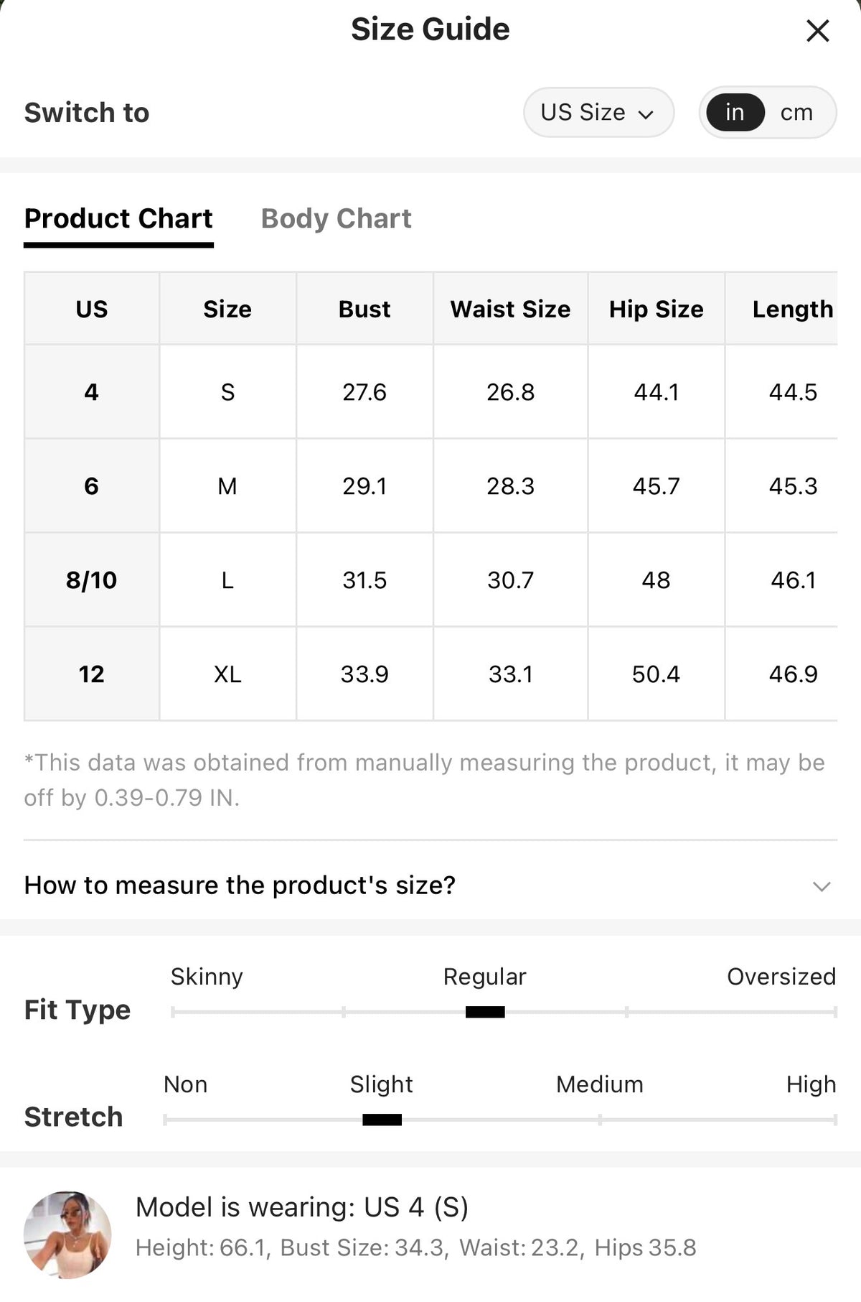Image resolution: width=861 pixels, height=1302 pixels.
Task: Switch units to cm
Action: tap(796, 112)
